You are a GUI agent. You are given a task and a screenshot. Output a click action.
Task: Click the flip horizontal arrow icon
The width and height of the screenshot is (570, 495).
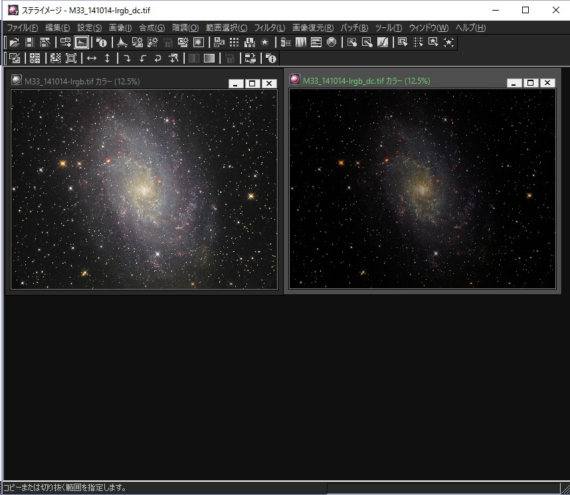point(92,58)
